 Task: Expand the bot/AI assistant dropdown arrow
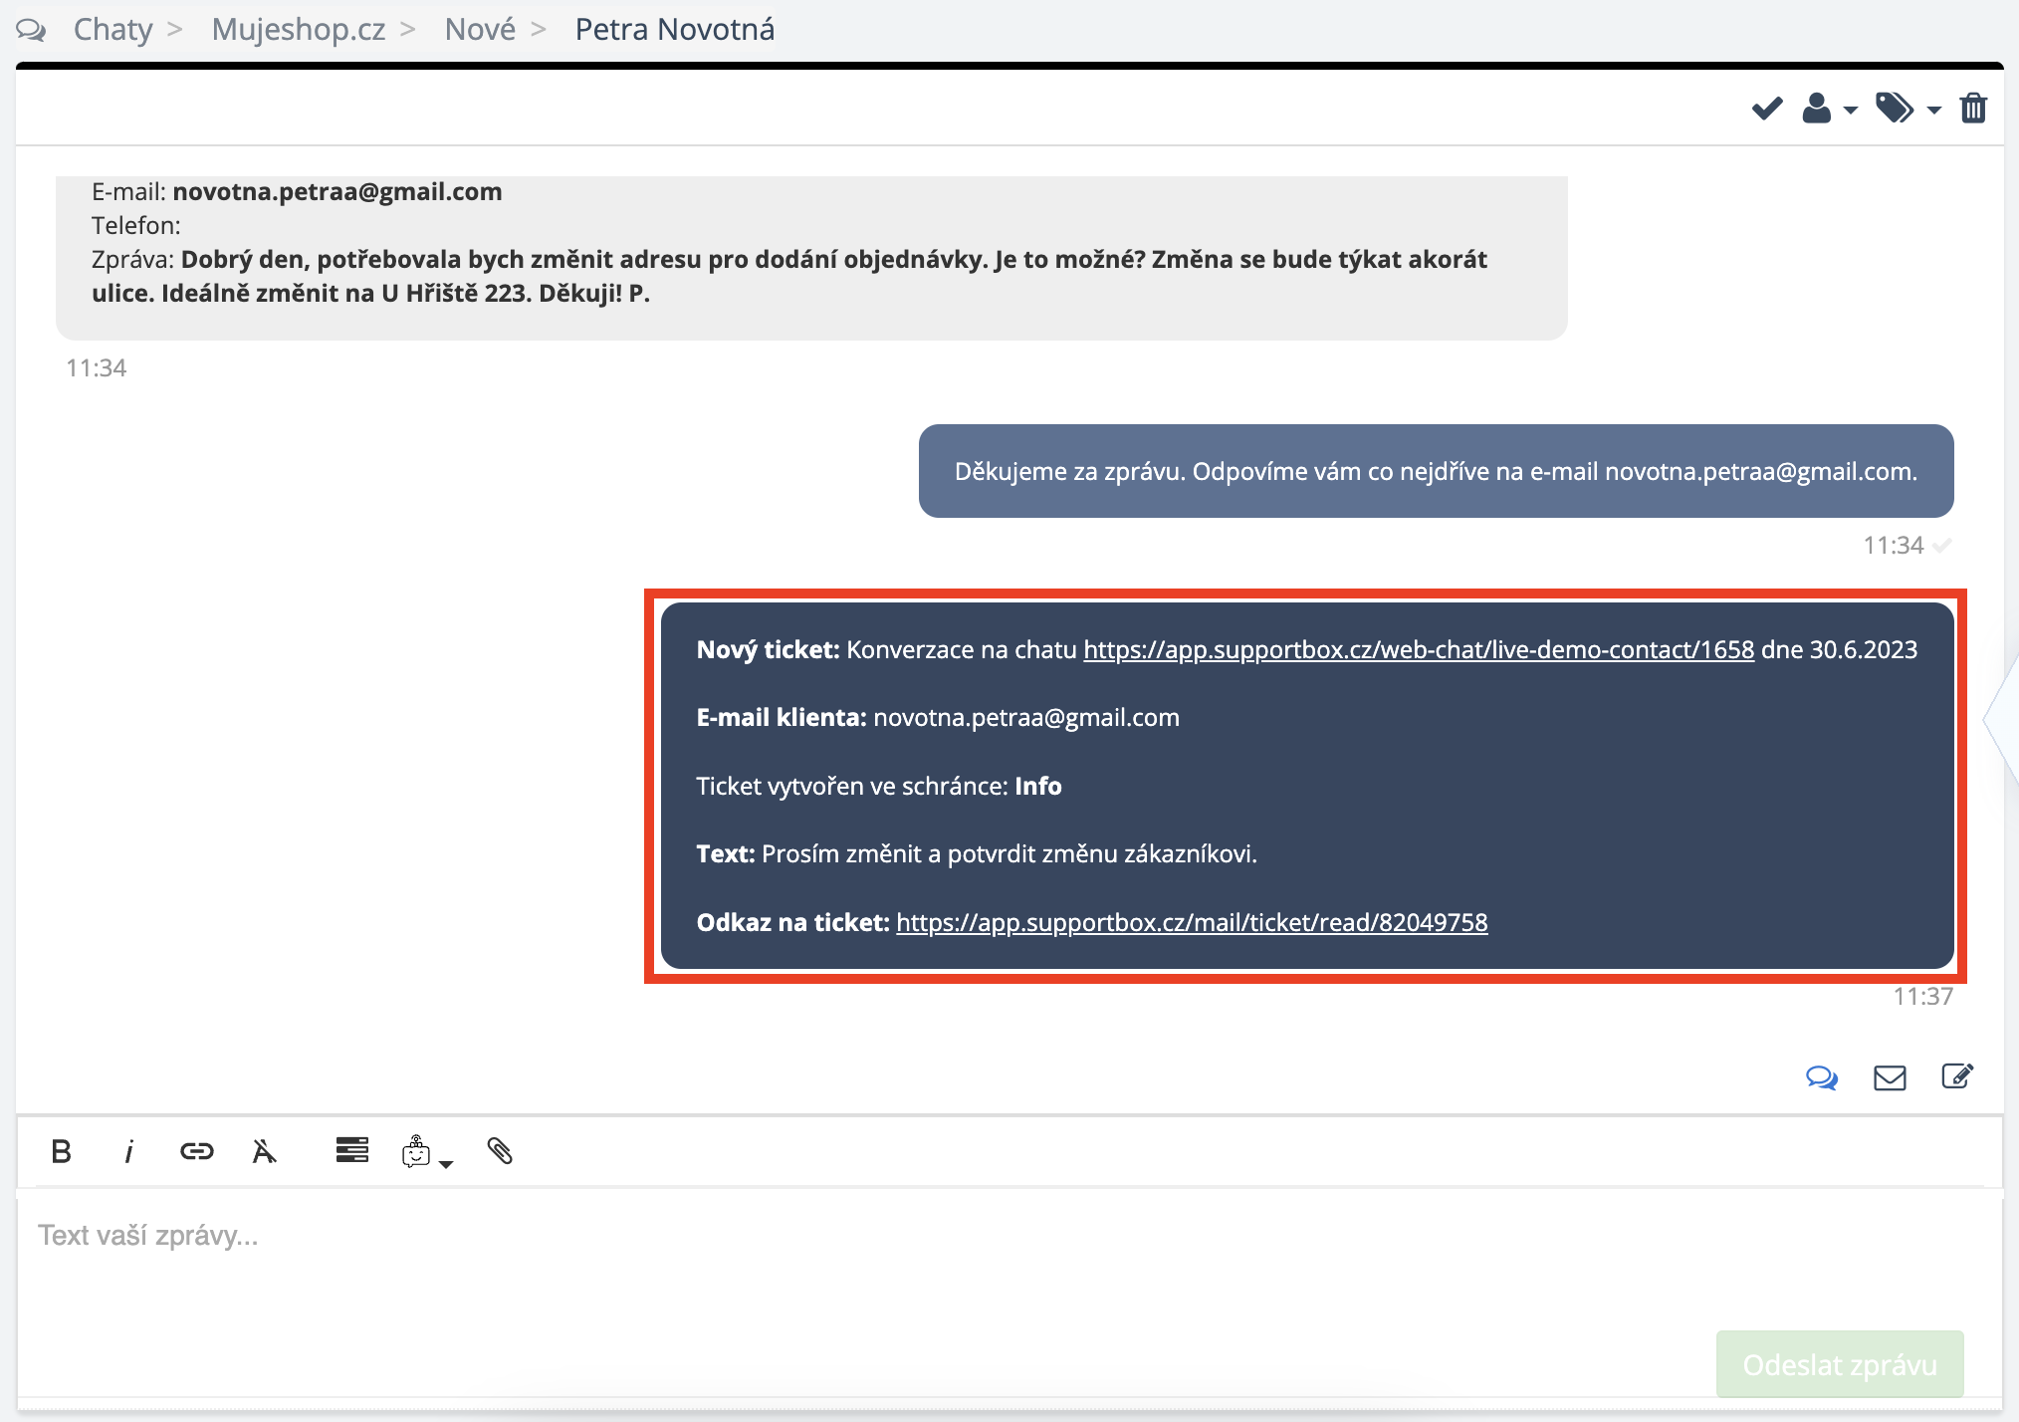pyautogui.click(x=446, y=1163)
